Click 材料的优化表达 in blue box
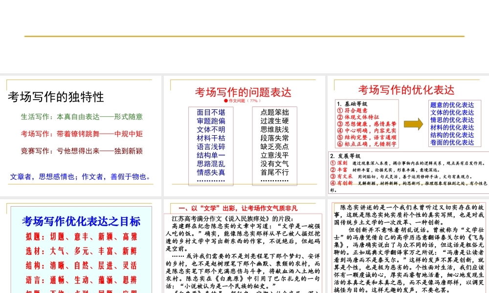This screenshot has width=489, height=293. (x=452, y=127)
